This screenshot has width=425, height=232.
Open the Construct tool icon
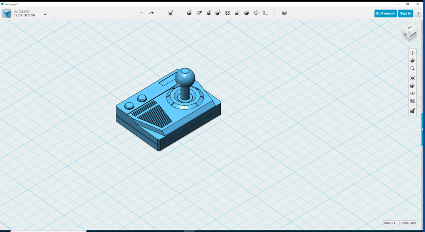point(208,13)
